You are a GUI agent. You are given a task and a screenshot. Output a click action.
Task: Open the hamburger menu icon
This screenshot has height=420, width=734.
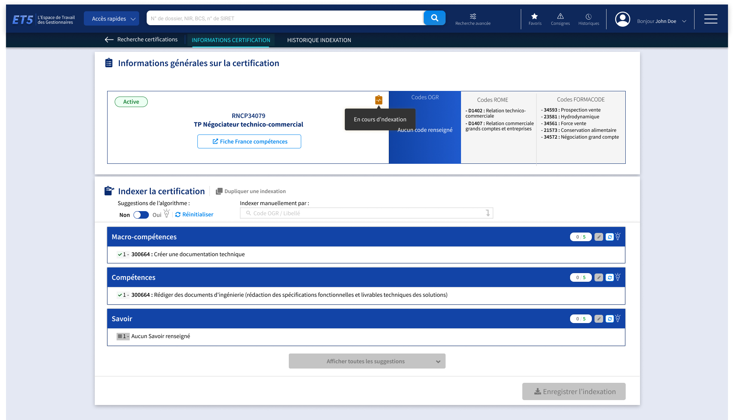tap(710, 19)
